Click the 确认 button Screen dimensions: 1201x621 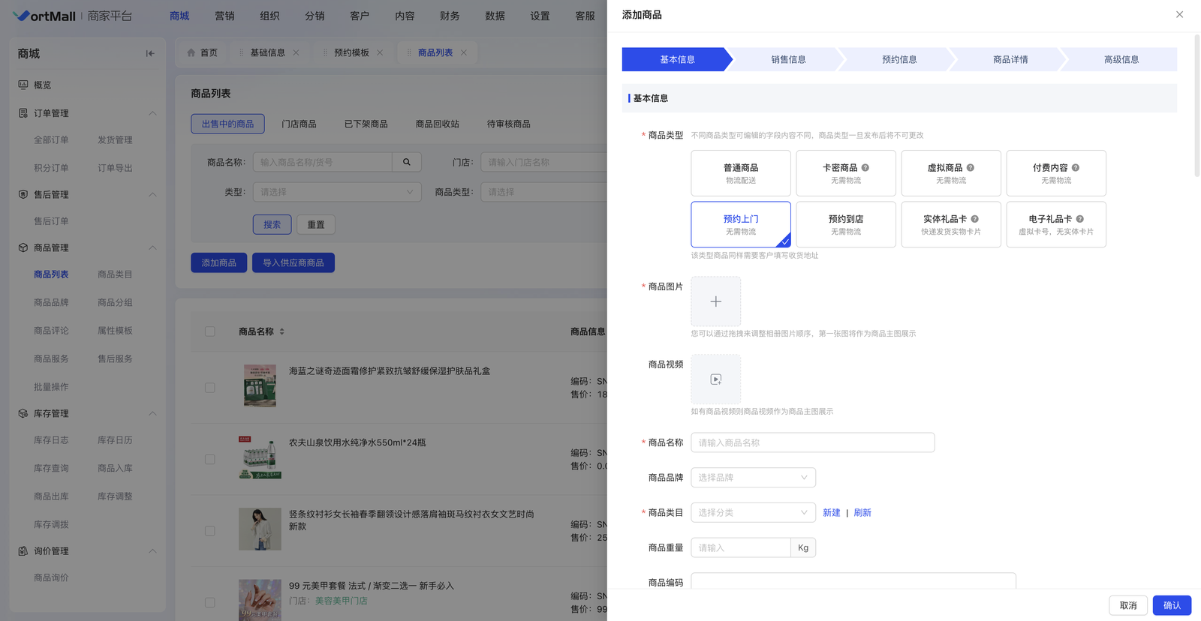1172,605
